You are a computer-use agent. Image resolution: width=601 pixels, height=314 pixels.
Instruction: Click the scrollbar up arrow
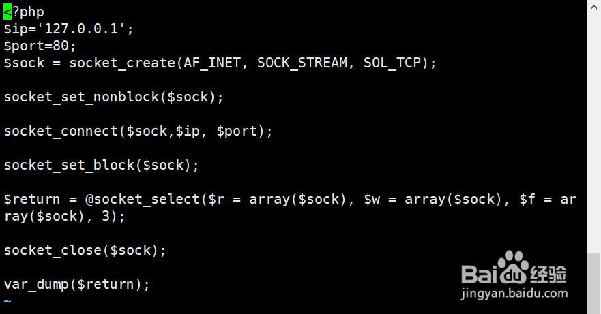click(x=593, y=7)
